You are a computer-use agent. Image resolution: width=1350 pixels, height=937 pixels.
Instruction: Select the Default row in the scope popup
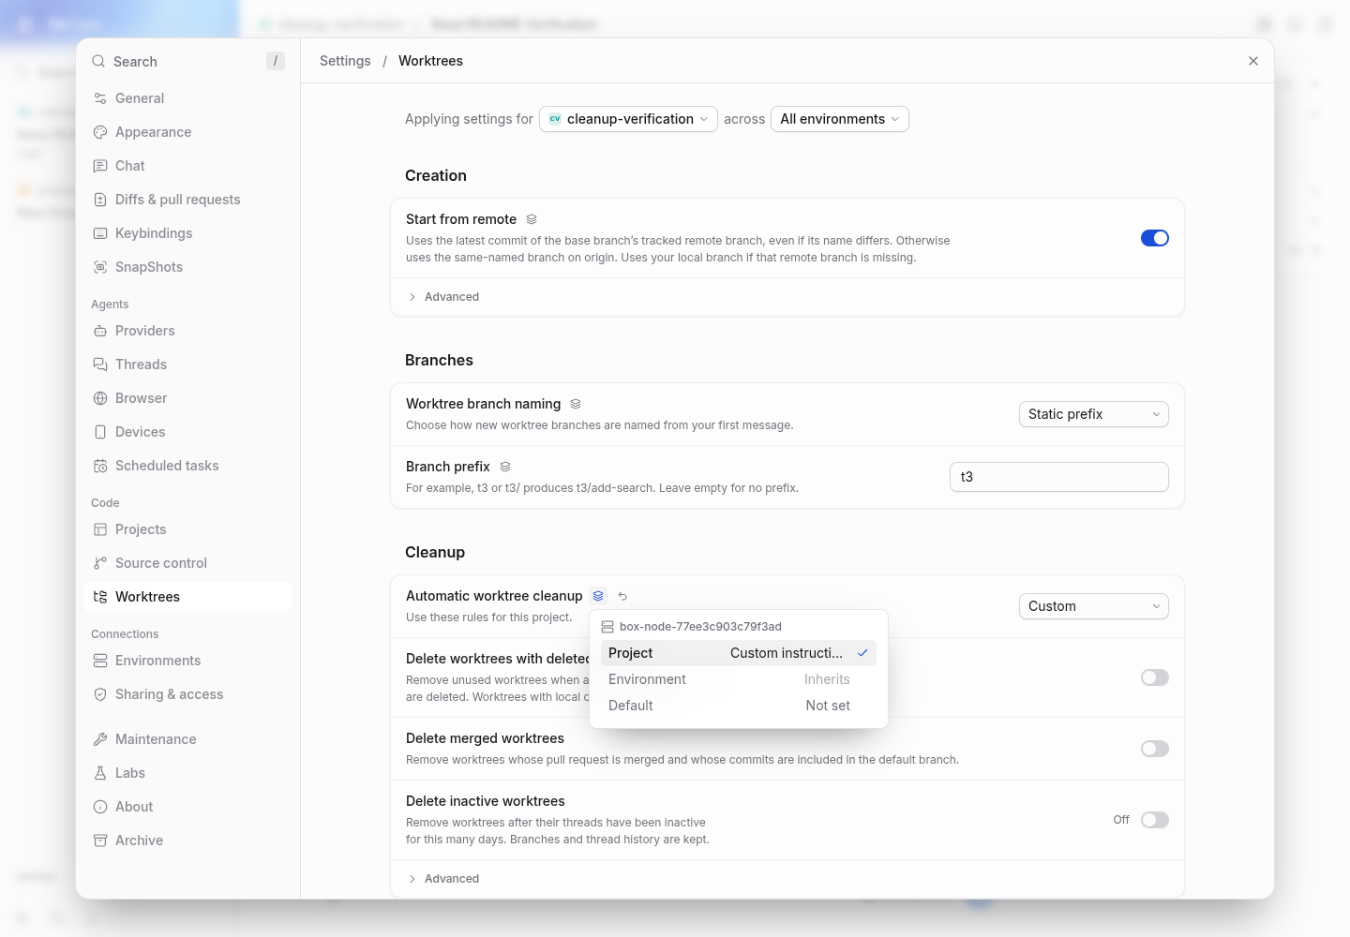pyautogui.click(x=739, y=706)
